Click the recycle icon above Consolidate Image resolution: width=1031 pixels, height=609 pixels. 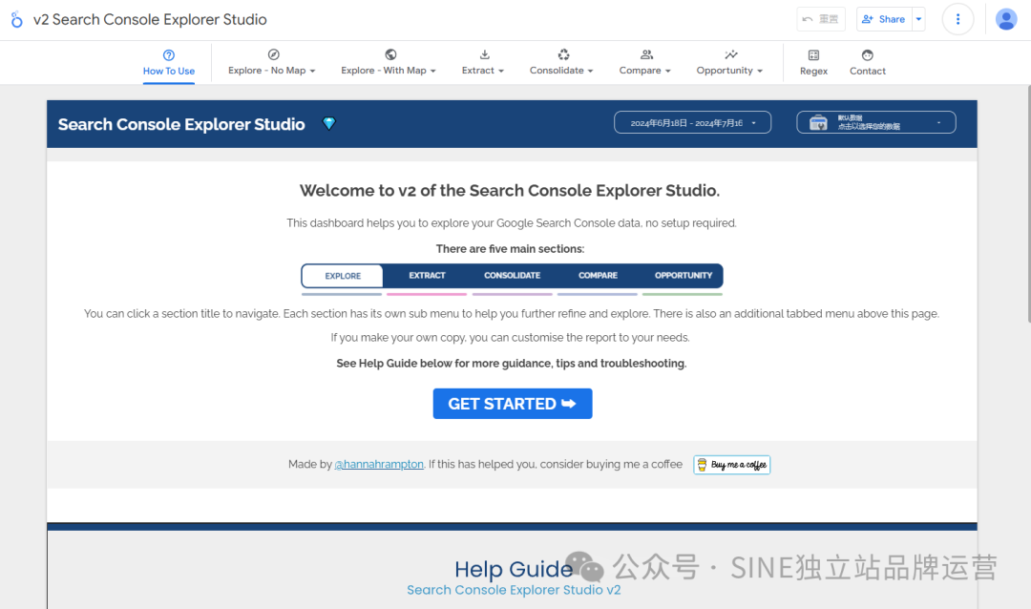pos(563,54)
